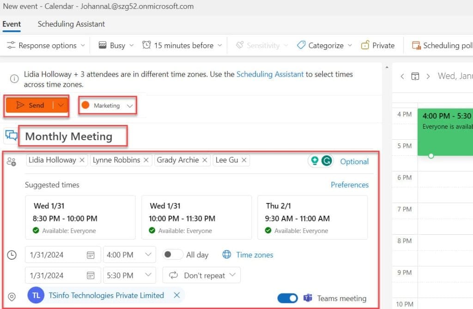
Task: Click the clock icon beside start date
Action: 12,255
